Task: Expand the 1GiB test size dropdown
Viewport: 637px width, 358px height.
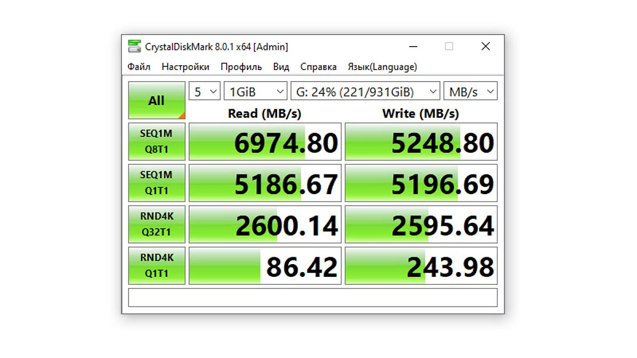Action: click(255, 92)
